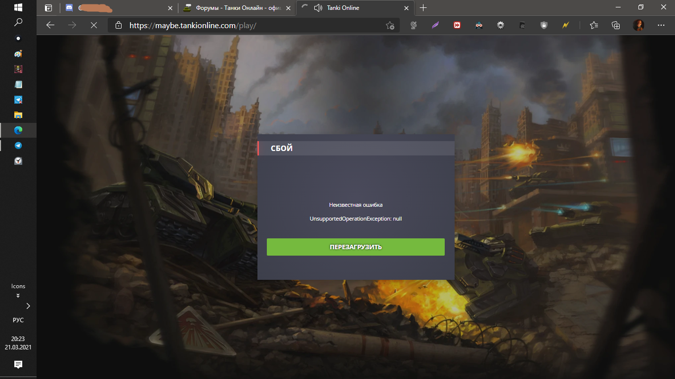The image size is (675, 379).
Task: Close the Tanki Online tab
Action: tap(407, 8)
